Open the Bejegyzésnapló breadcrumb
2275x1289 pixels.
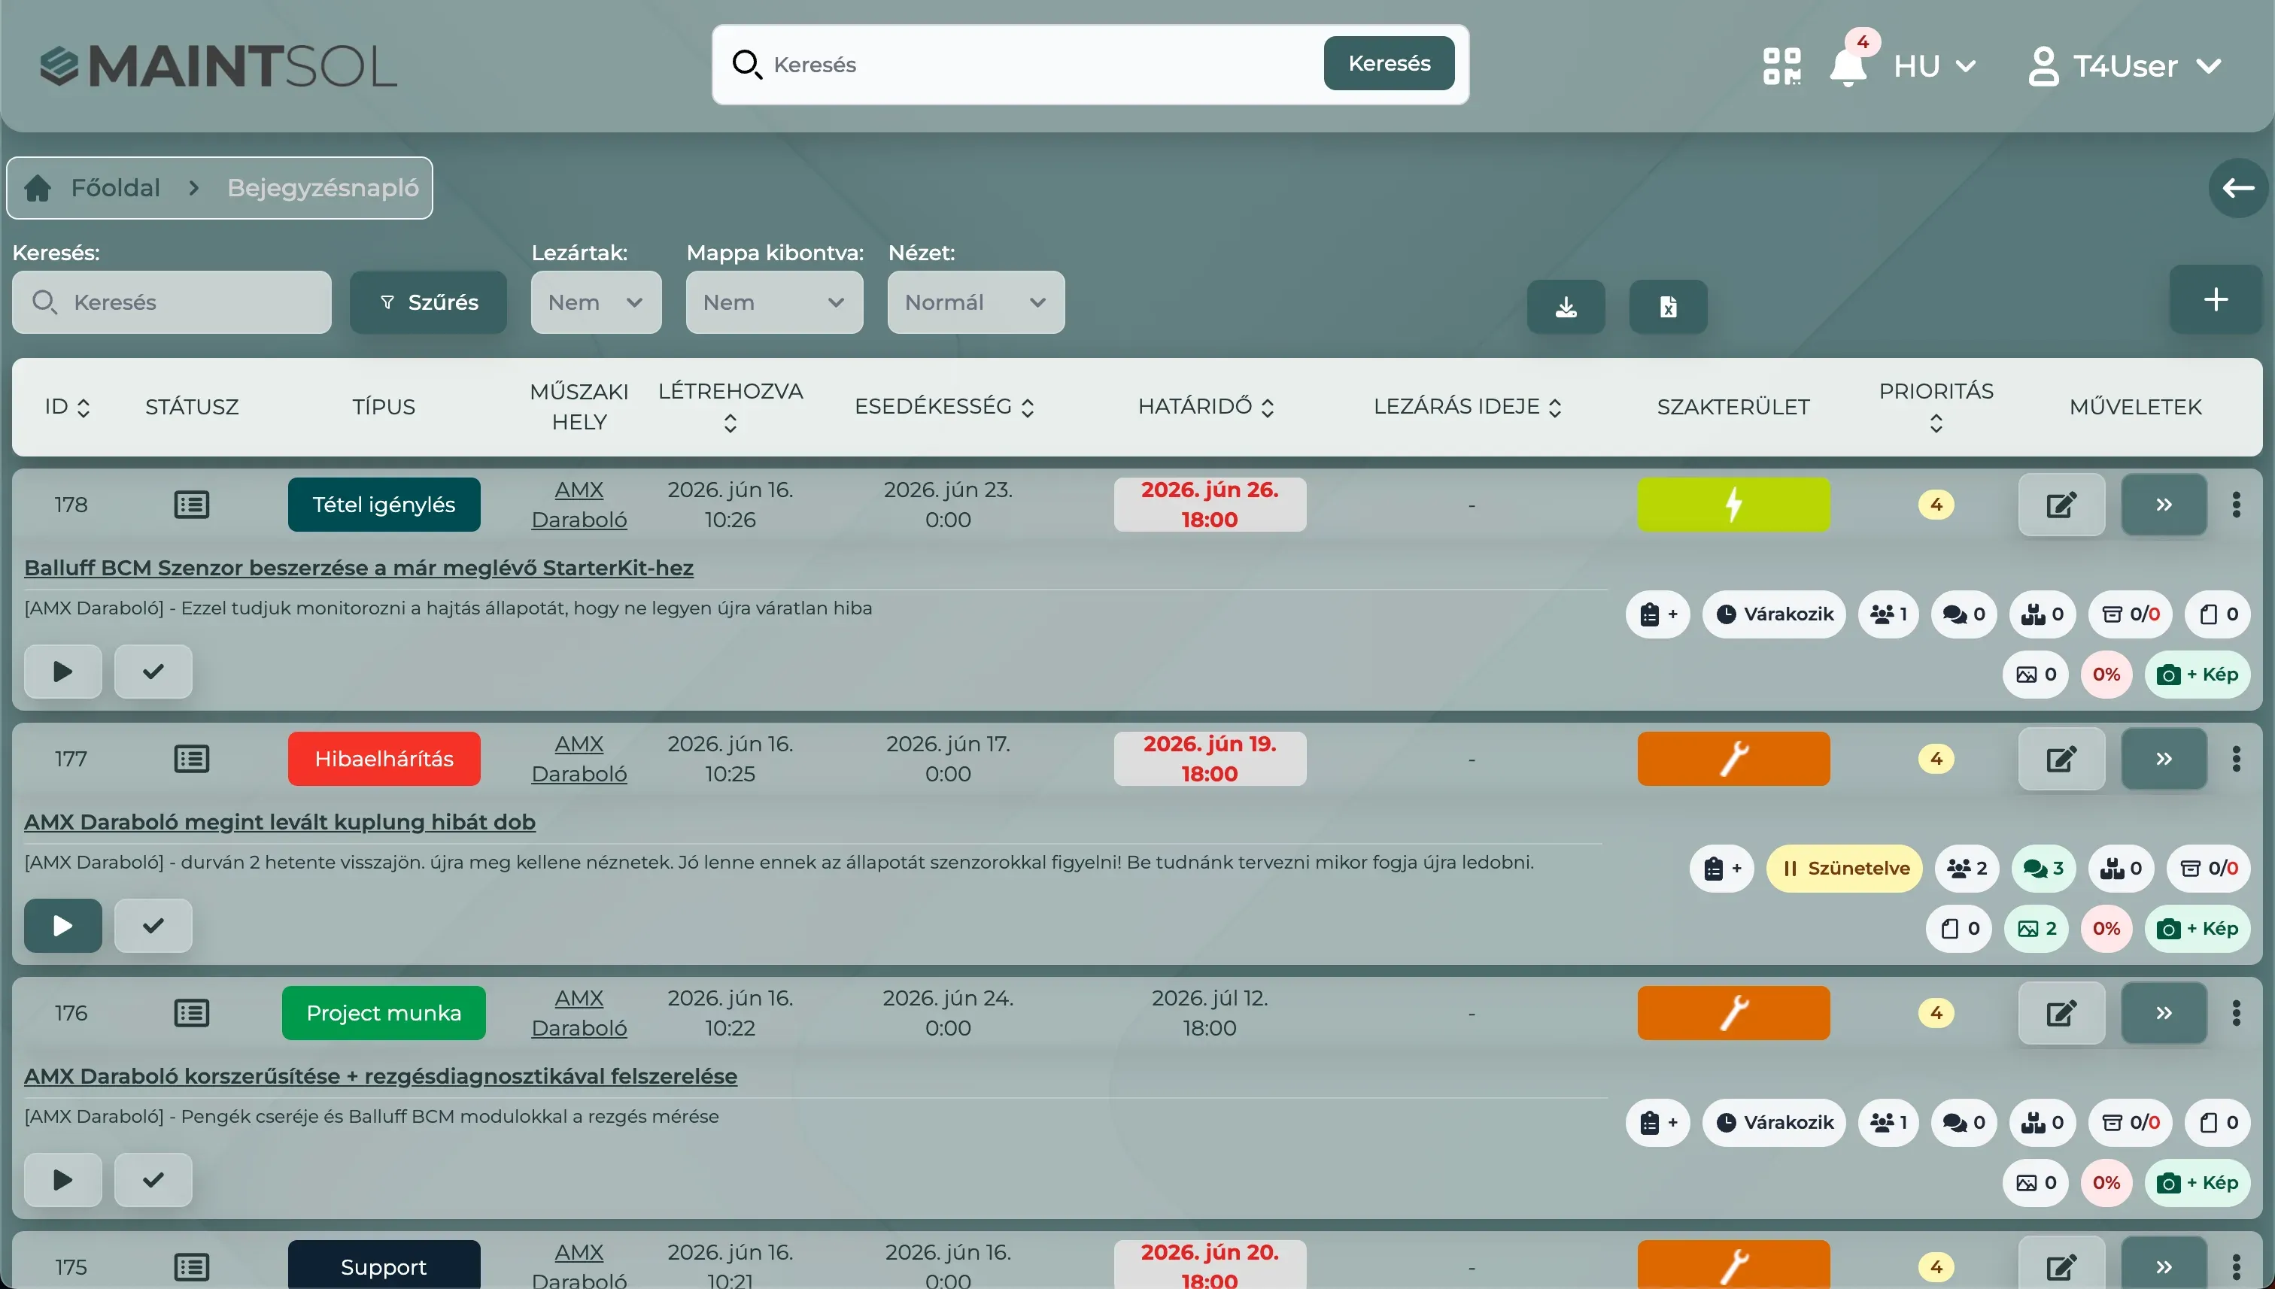(323, 188)
